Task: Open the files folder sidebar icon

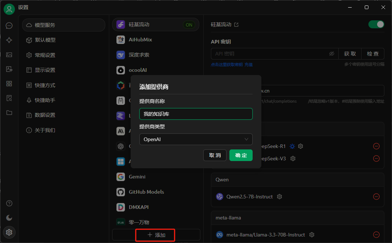Action: [9, 113]
